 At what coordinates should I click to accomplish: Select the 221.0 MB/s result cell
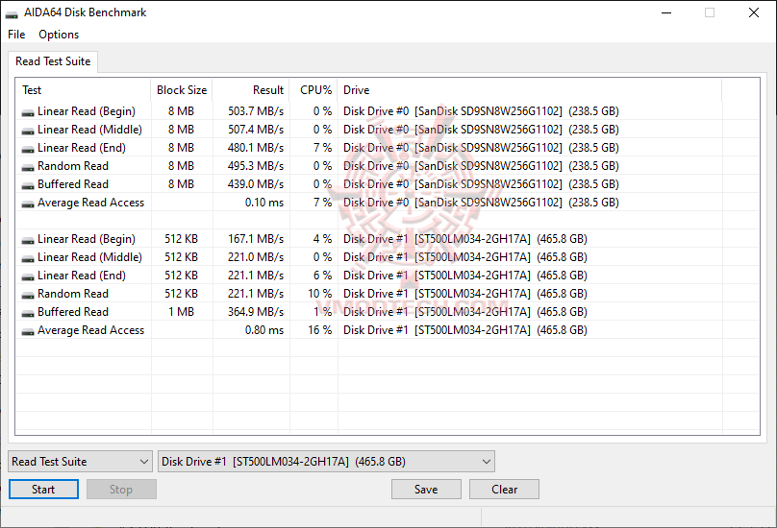coord(256,257)
